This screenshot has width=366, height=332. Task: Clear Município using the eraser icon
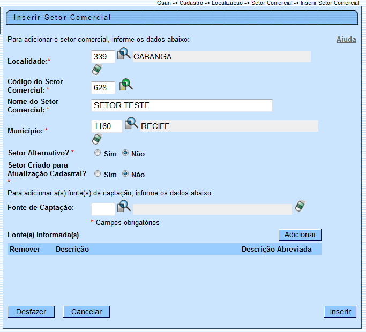coord(96,139)
